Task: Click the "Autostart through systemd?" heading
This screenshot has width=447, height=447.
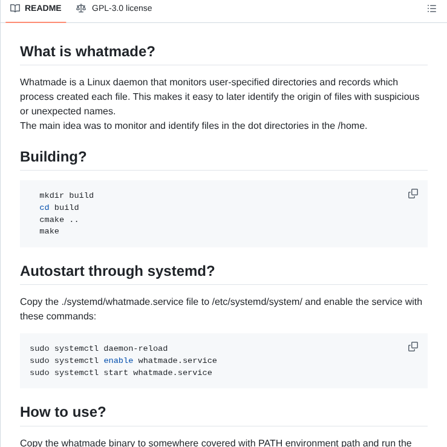Action: coord(117,271)
